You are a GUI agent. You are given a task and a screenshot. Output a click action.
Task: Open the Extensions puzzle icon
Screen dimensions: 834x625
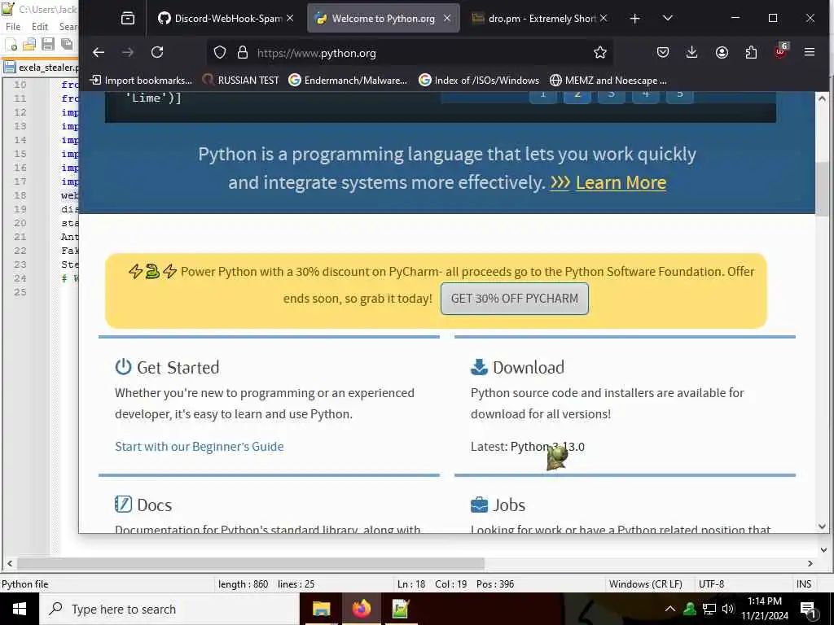click(751, 52)
